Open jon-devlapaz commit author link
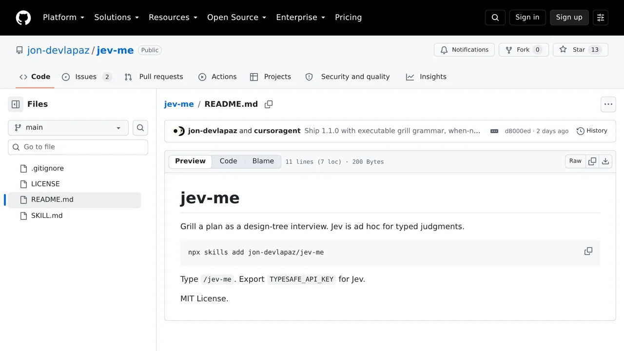 point(213,131)
